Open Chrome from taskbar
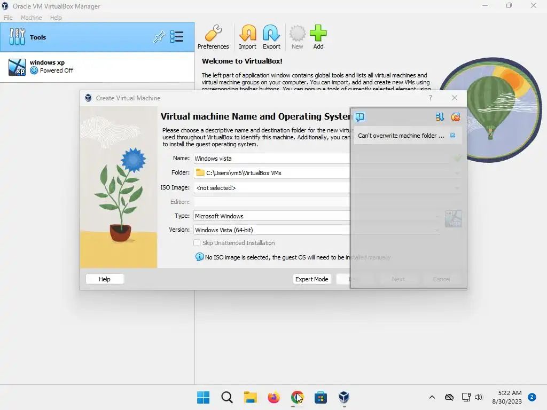Screen dimensions: 547x410 pos(297,397)
